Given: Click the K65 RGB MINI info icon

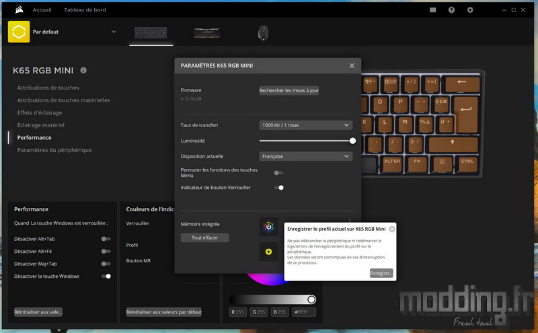Looking at the screenshot, I should (x=83, y=71).
